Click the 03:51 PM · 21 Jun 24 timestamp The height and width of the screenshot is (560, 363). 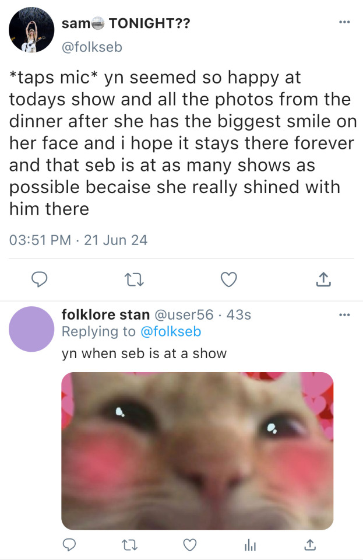pyautogui.click(x=78, y=240)
